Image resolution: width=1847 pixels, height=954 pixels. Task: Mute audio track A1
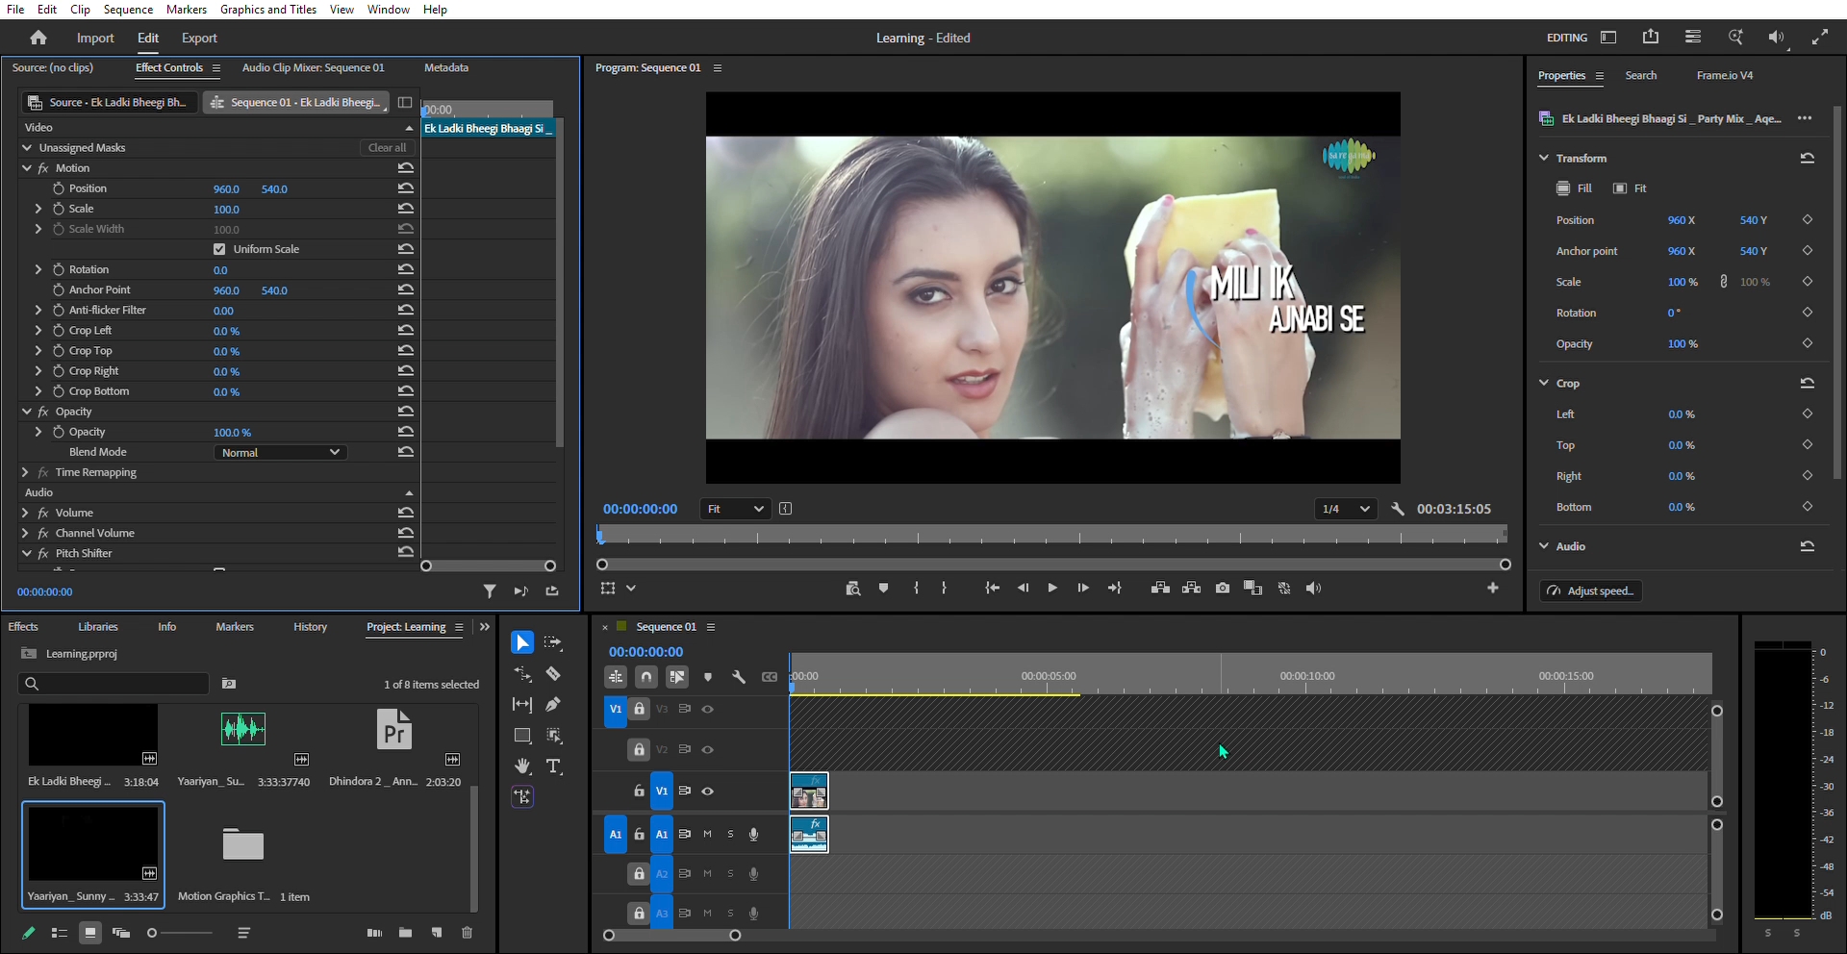pyautogui.click(x=707, y=834)
